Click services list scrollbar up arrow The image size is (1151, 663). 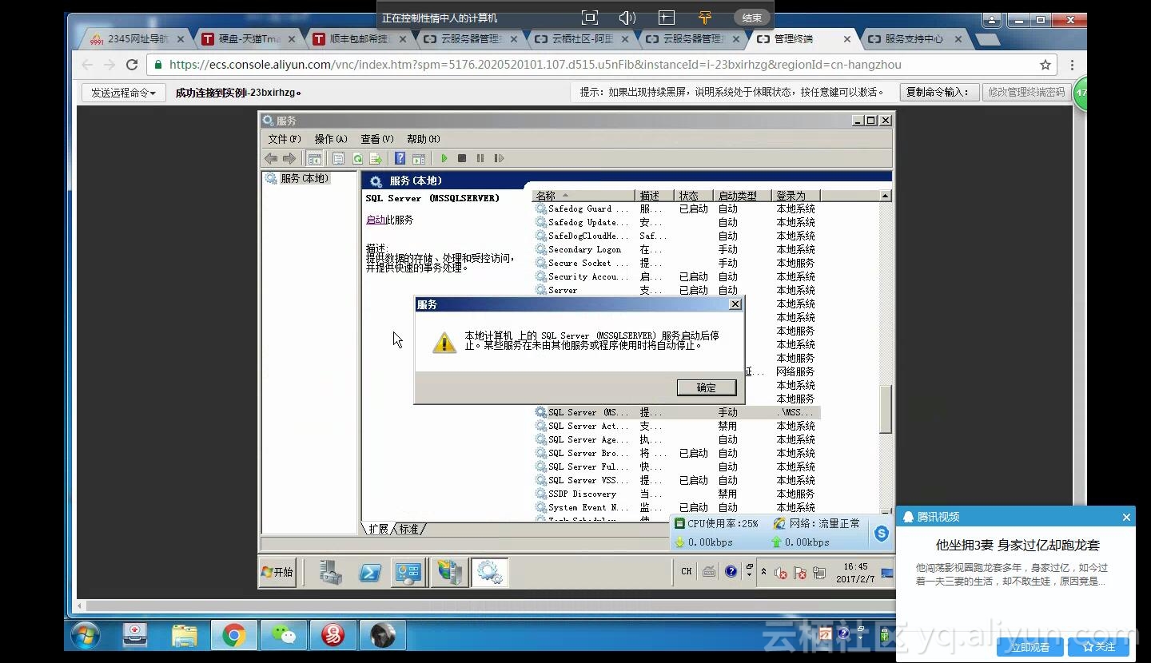885,196
